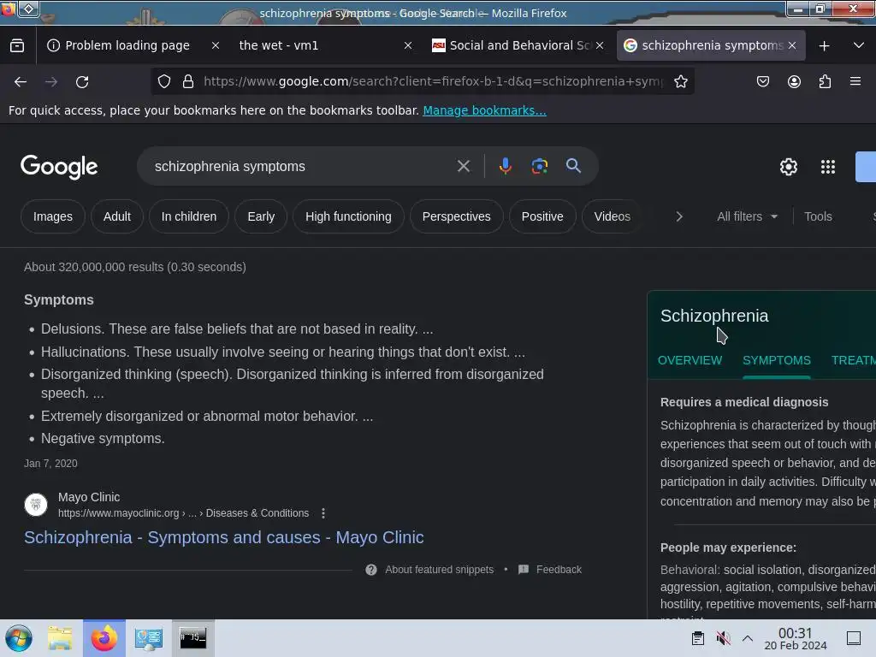This screenshot has height=657, width=876.
Task: Open the search Tools option
Action: (x=818, y=216)
